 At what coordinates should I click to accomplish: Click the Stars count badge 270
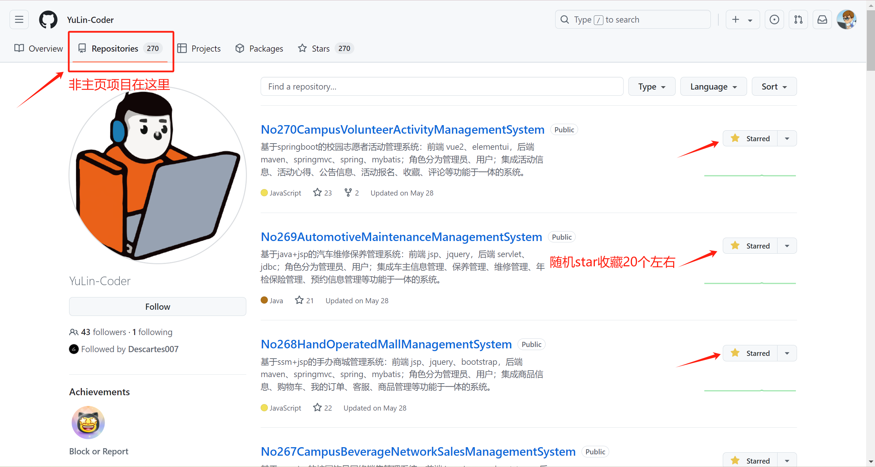tap(344, 49)
